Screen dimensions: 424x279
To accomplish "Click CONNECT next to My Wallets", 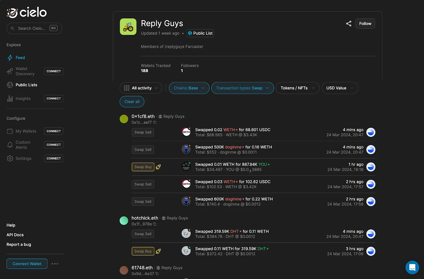I will click(x=54, y=131).
